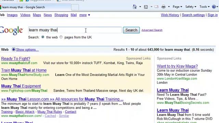Image resolution: width=219 pixels, height=123 pixels.
Task: Click the www.MuayThaiBoxingSecrets.com URL text
Action: click(x=183, y=103)
